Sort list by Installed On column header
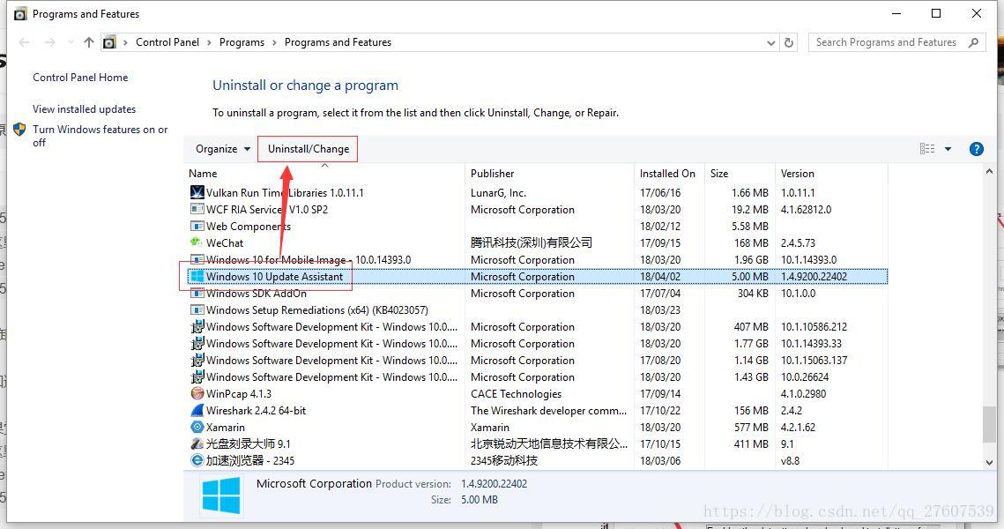 (x=669, y=174)
